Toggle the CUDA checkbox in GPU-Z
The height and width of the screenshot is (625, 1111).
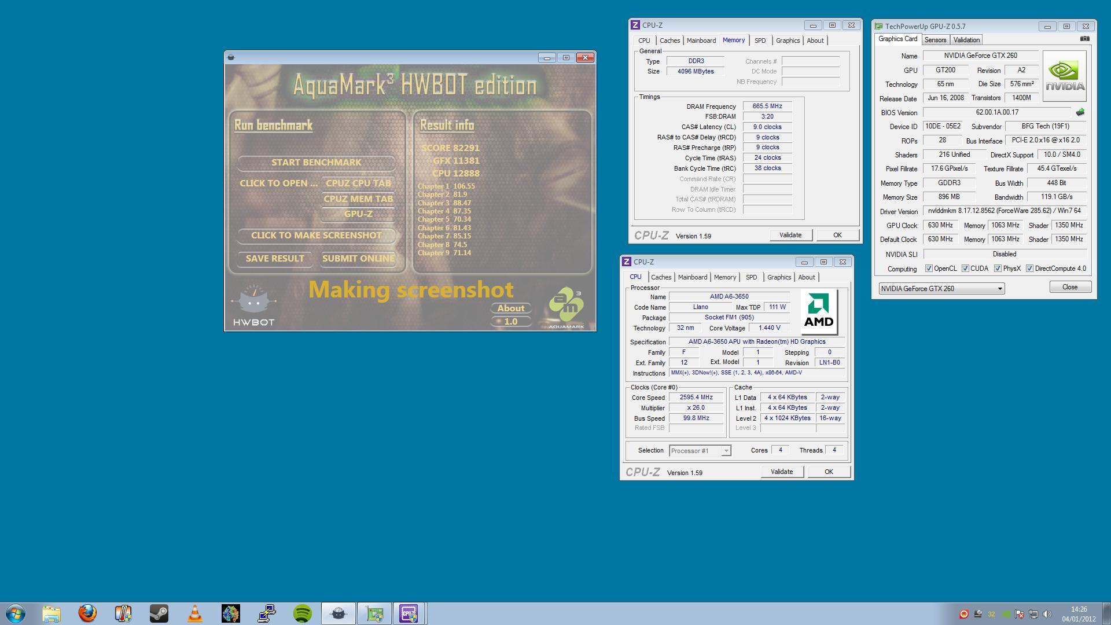click(965, 269)
